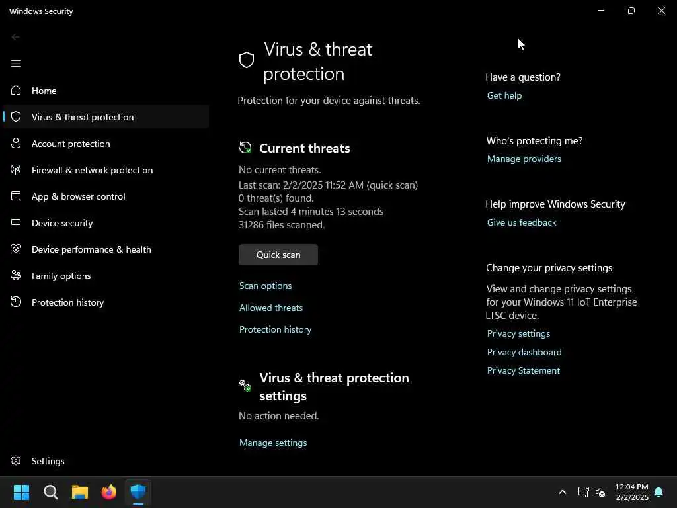
Task: Click the network status tray icon
Action: [x=583, y=492]
